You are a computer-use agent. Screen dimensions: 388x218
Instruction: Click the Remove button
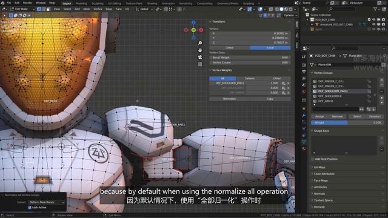point(337,116)
